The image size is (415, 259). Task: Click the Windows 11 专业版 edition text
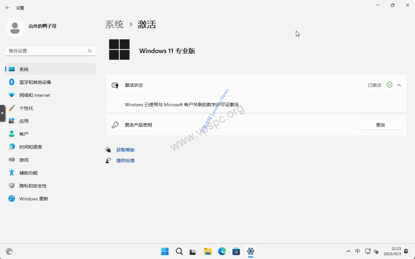click(167, 51)
